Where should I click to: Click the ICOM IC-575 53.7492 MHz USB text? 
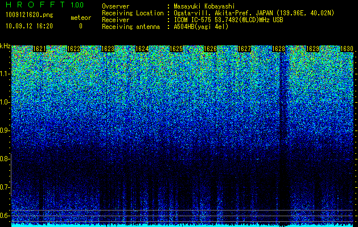click(228, 20)
